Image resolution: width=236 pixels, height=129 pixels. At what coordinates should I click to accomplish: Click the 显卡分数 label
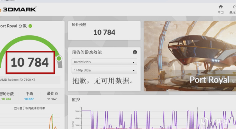coord(79,25)
